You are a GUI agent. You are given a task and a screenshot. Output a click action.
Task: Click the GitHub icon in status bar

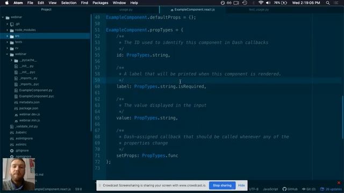(x=284, y=189)
